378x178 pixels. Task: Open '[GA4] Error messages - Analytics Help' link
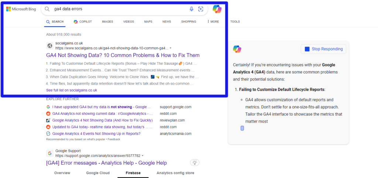pos(107,163)
